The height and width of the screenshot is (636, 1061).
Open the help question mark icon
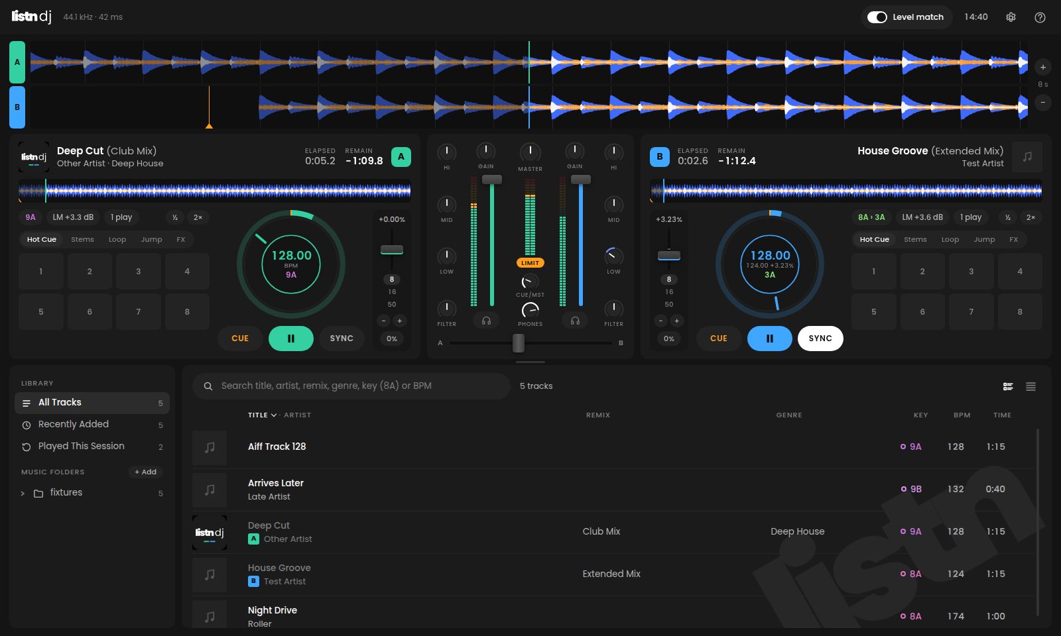[1040, 17]
